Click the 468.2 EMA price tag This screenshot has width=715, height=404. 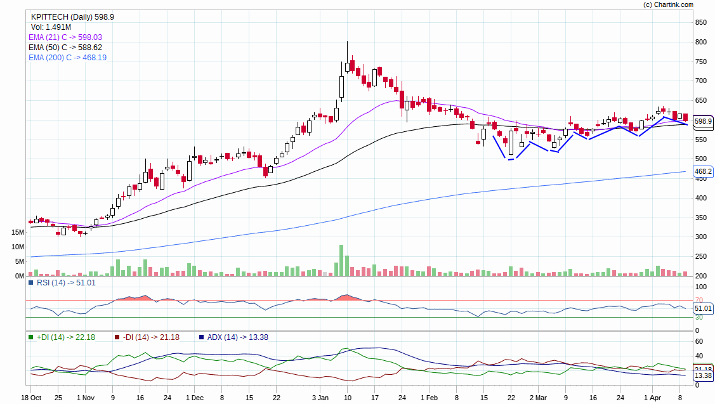pos(703,171)
